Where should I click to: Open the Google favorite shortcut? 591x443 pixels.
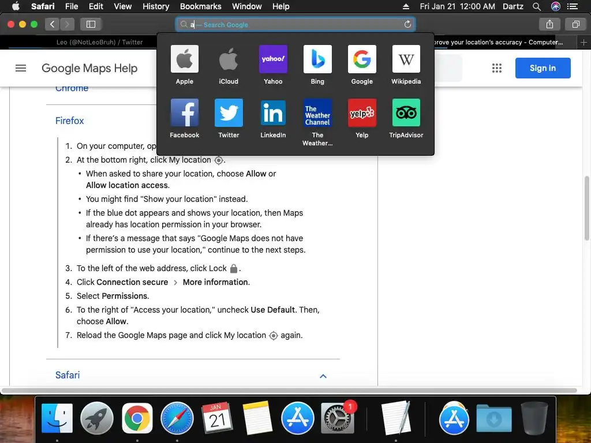point(362,65)
